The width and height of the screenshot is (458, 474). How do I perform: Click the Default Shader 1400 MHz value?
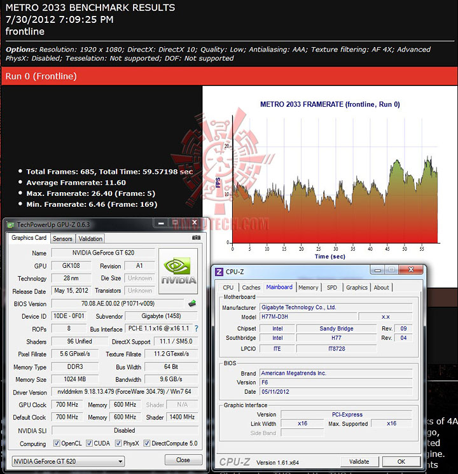tap(182, 417)
